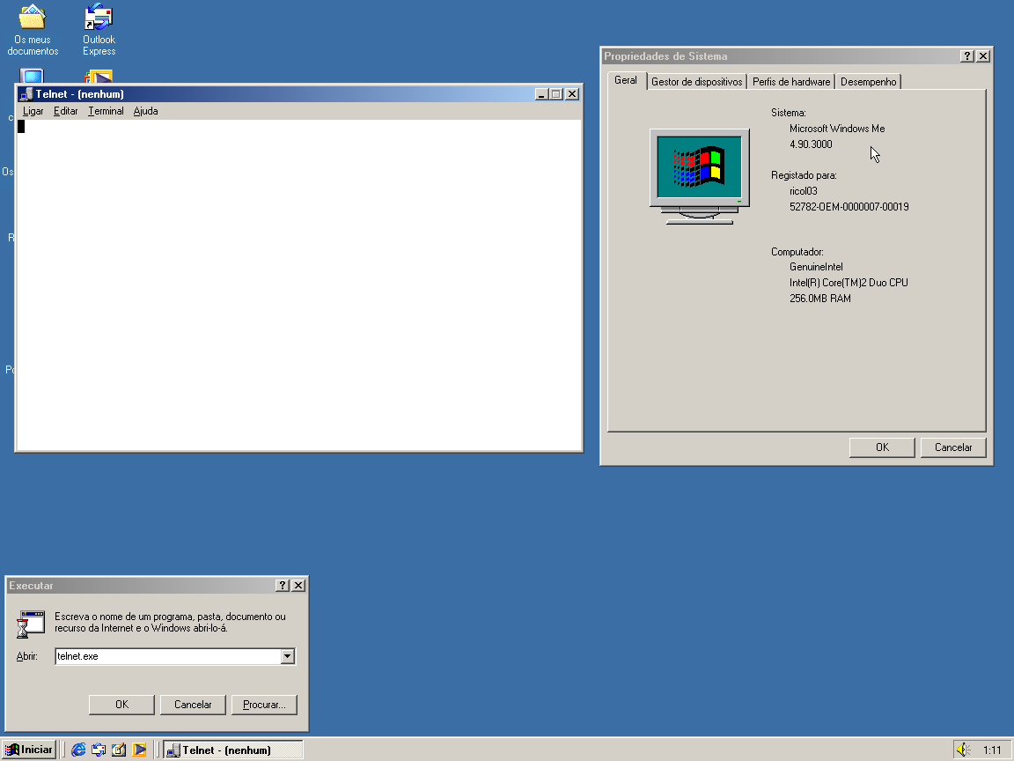The image size is (1014, 761).
Task: Click Telnet window title bar icon
Action: pyautogui.click(x=26, y=94)
